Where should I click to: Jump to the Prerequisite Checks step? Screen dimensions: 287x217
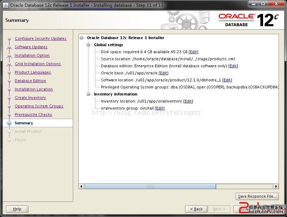pos(33,114)
